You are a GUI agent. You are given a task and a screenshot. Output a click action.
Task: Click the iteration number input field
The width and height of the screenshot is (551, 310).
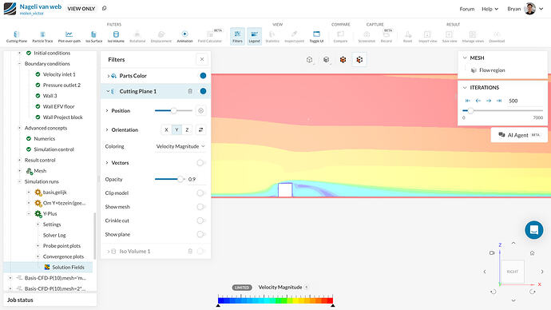click(525, 101)
